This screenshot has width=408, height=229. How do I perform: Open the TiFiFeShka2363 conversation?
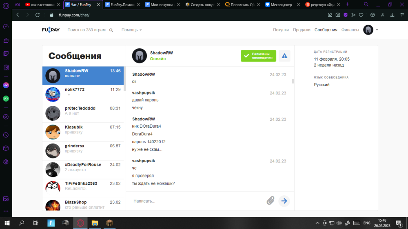coord(83,188)
